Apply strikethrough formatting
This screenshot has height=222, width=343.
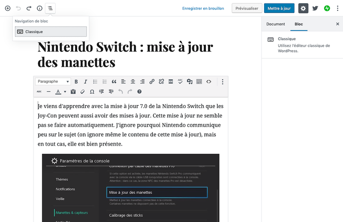click(39, 91)
